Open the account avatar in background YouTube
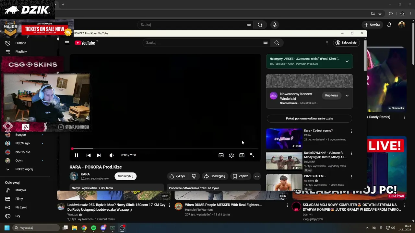The height and width of the screenshot is (233, 415). click(402, 25)
